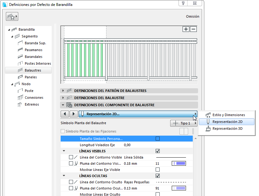Collapse the LÍNEAS OCULTAS group

click(64, 176)
